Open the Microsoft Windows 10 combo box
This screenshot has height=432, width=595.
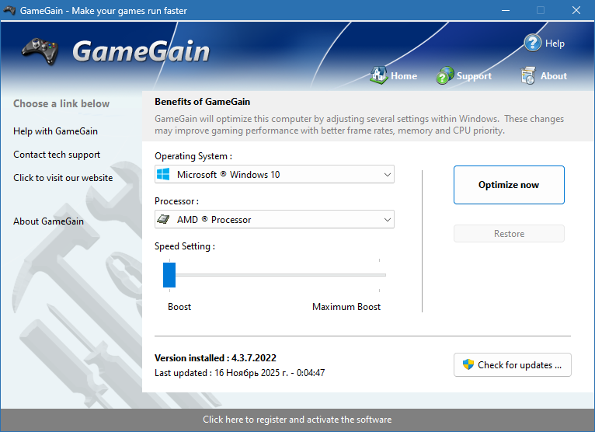pos(274,174)
